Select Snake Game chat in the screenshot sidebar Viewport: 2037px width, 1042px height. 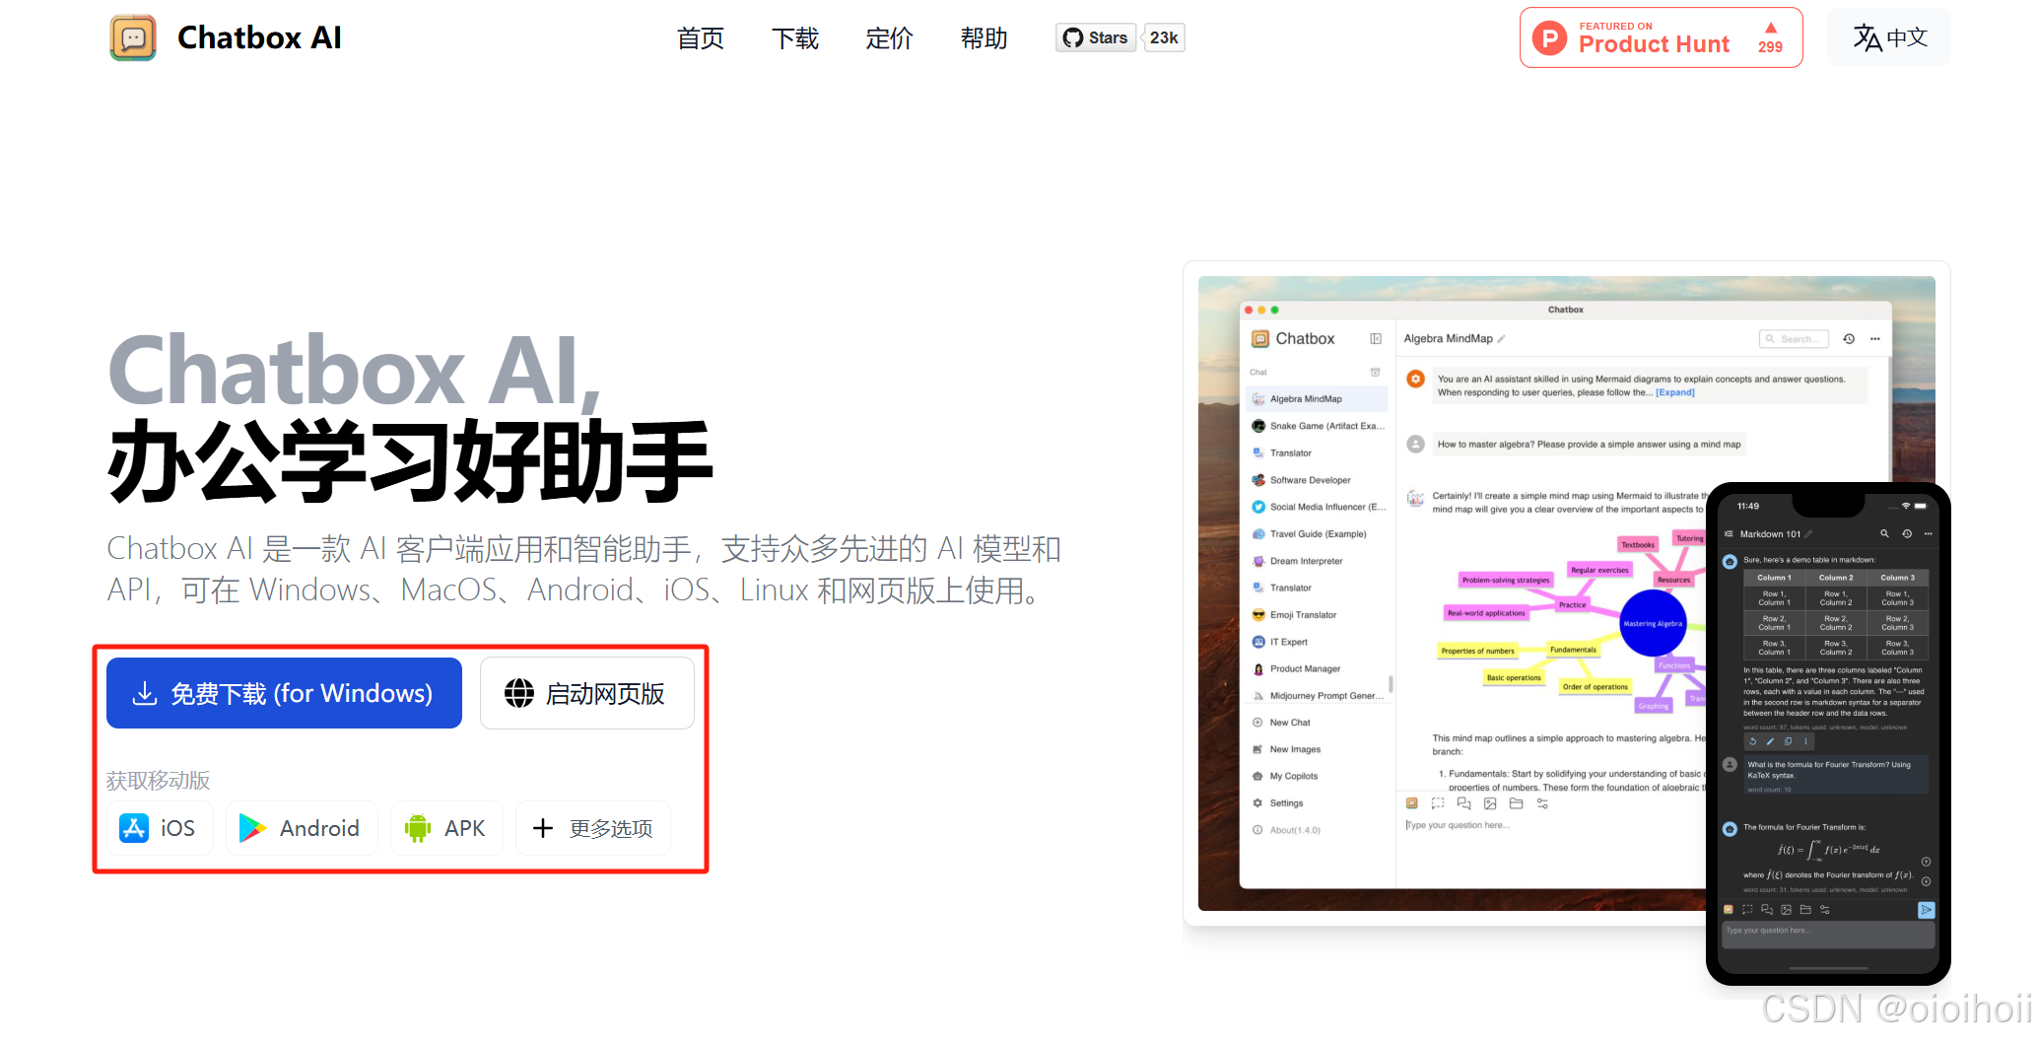(1317, 426)
